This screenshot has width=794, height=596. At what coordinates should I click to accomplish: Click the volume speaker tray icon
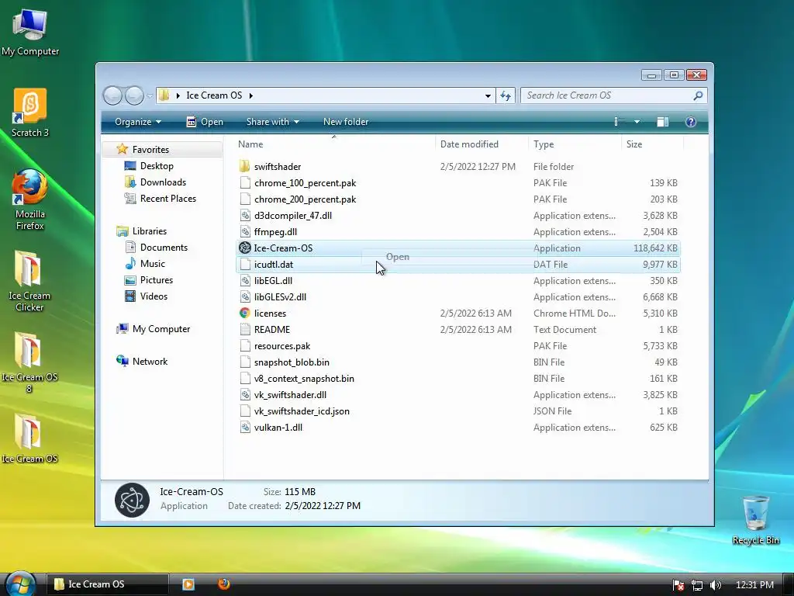coord(716,585)
